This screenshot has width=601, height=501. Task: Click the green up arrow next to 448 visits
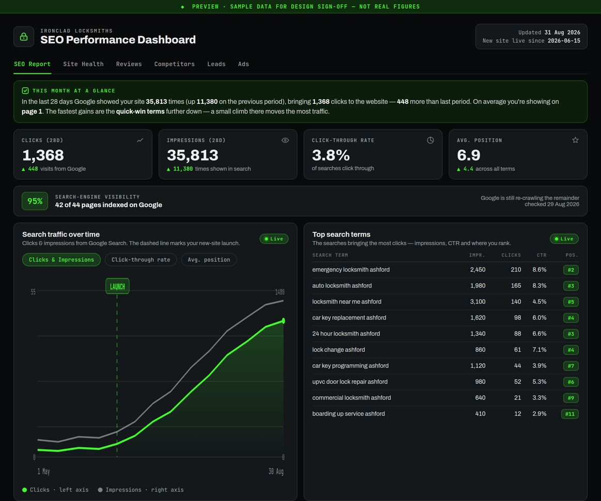[x=23, y=169]
